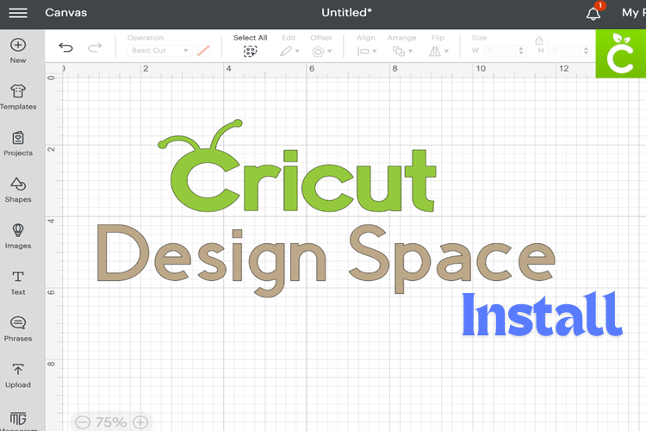Open the notifications bell

(593, 14)
